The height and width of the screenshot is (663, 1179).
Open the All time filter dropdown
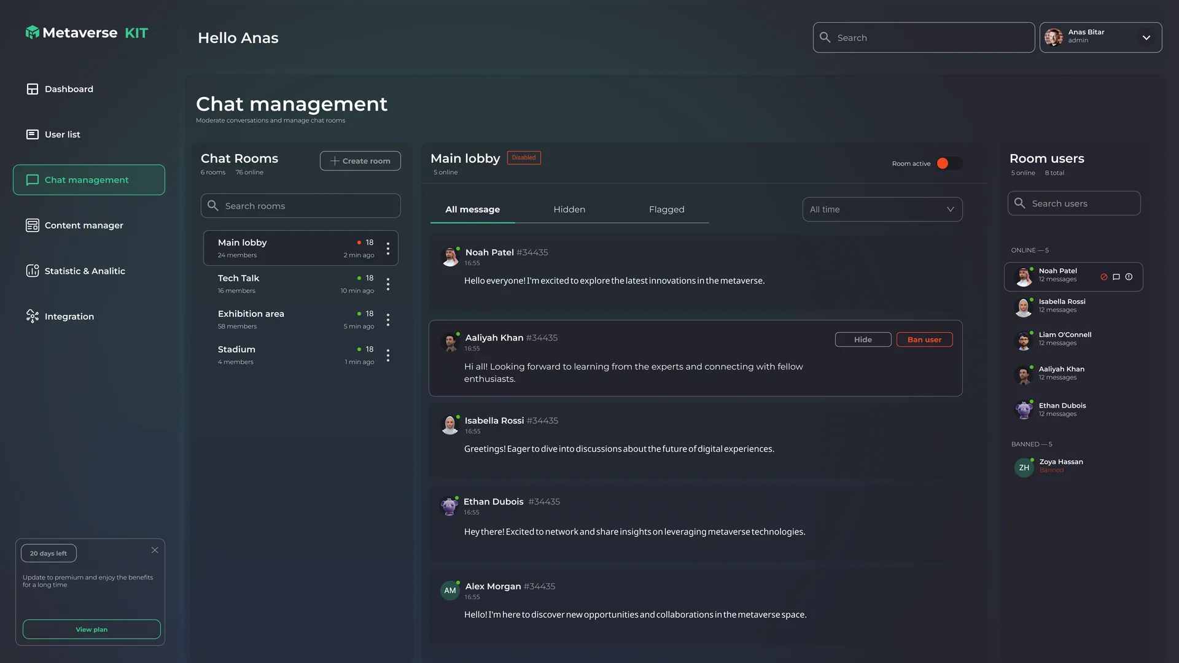[x=882, y=209]
